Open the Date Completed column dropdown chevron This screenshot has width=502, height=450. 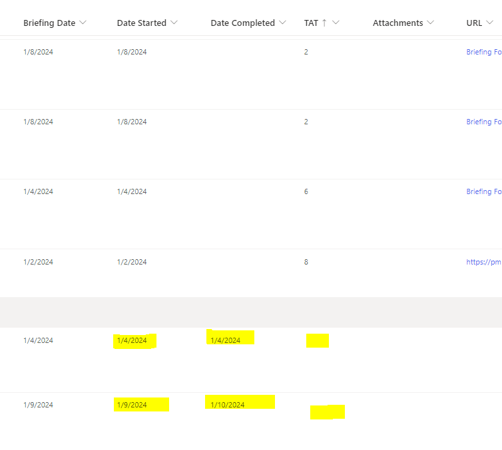[x=282, y=23]
